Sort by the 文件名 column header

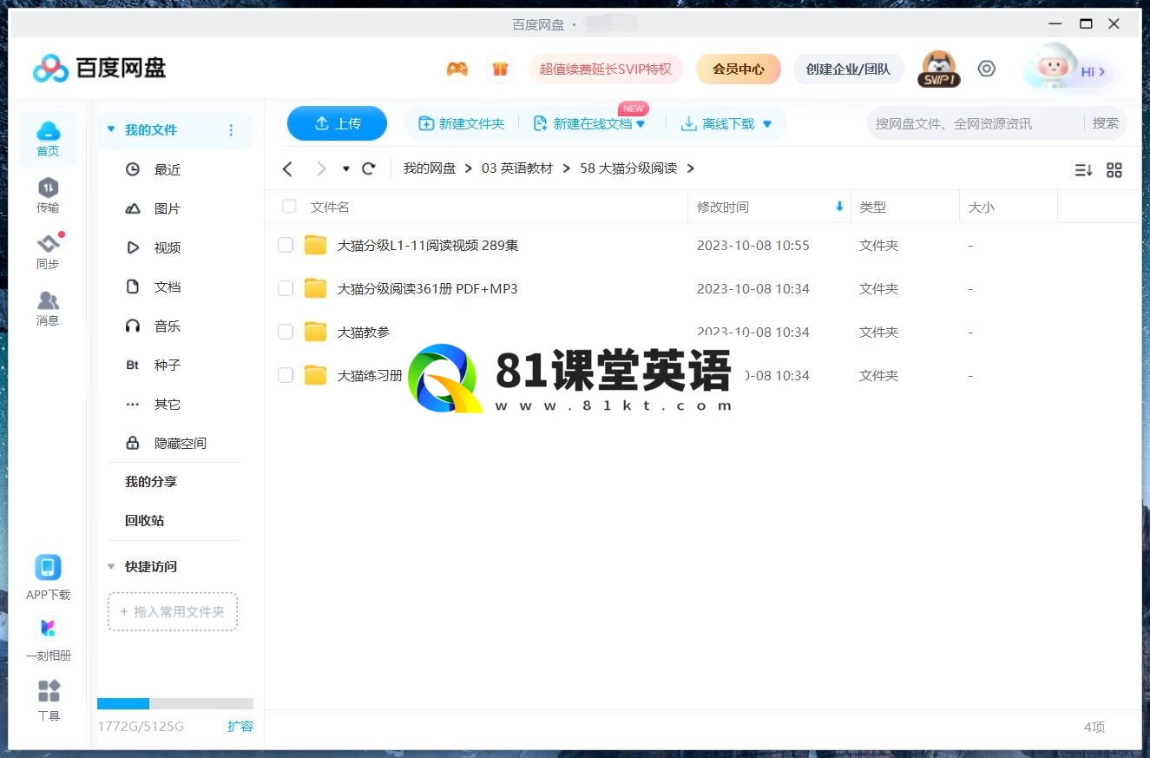pos(330,207)
